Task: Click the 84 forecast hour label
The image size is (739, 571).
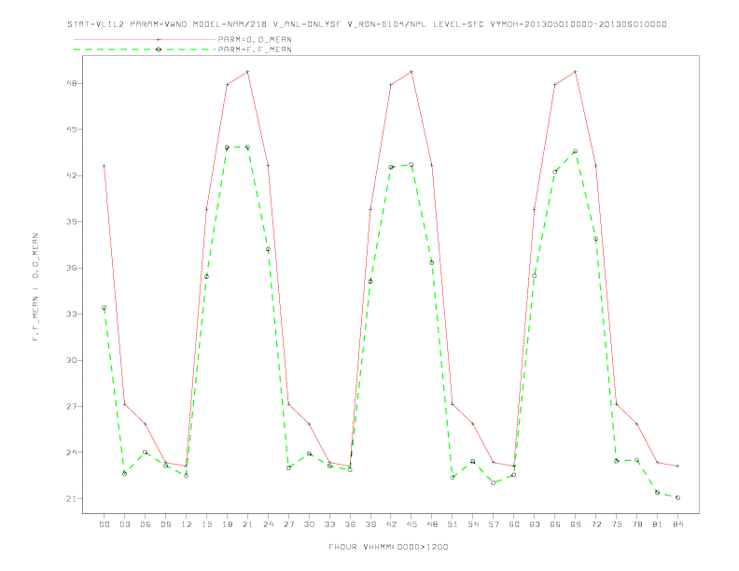Action: (x=678, y=524)
